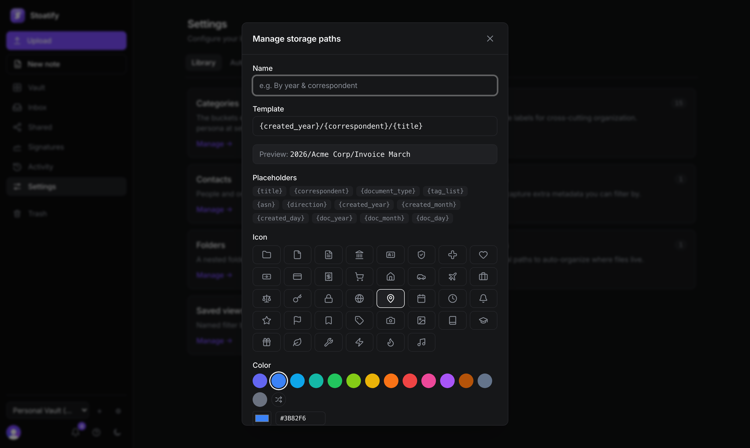Insert the {document_type} placeholder
Screen dimensions: 750x448
(x=388, y=191)
